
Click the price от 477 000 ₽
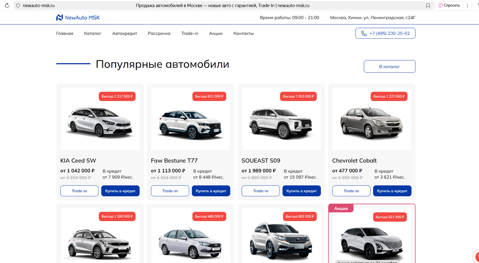(x=347, y=170)
